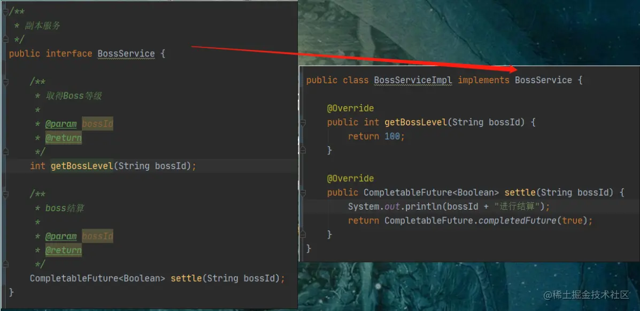Click fold end marker below 副本服务 comment

[x=5, y=39]
